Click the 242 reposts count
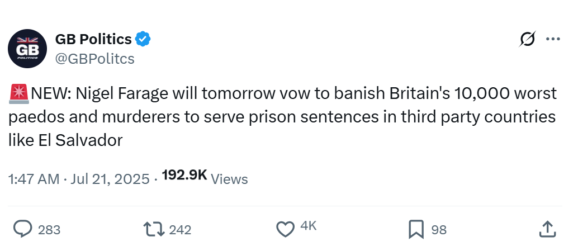578x246 pixels. pyautogui.click(x=180, y=230)
